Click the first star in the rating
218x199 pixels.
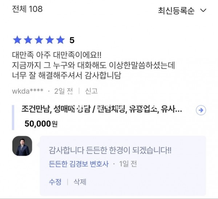click(17, 40)
